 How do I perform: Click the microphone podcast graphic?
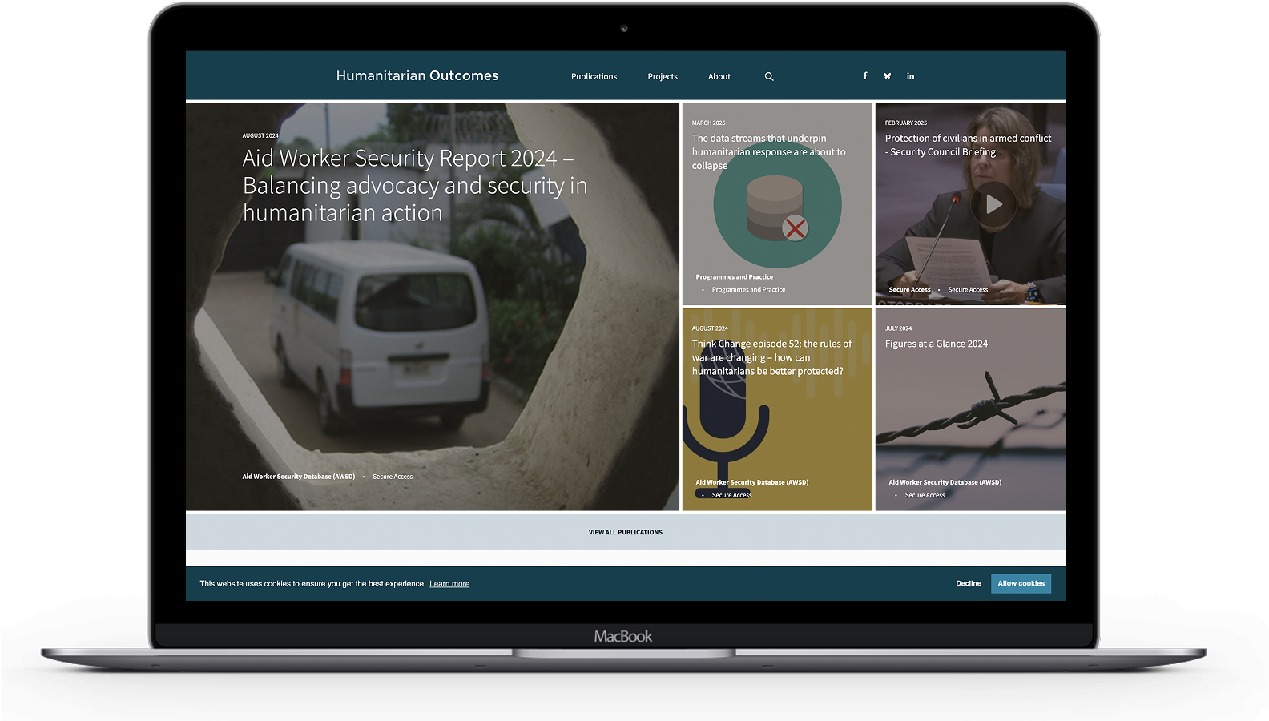click(725, 425)
